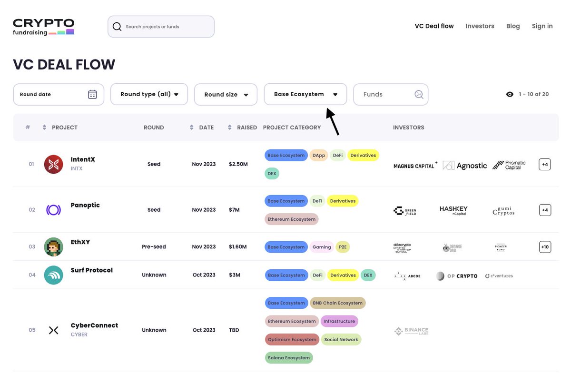
Task: Go to VC Deal flow page
Action: [434, 26]
